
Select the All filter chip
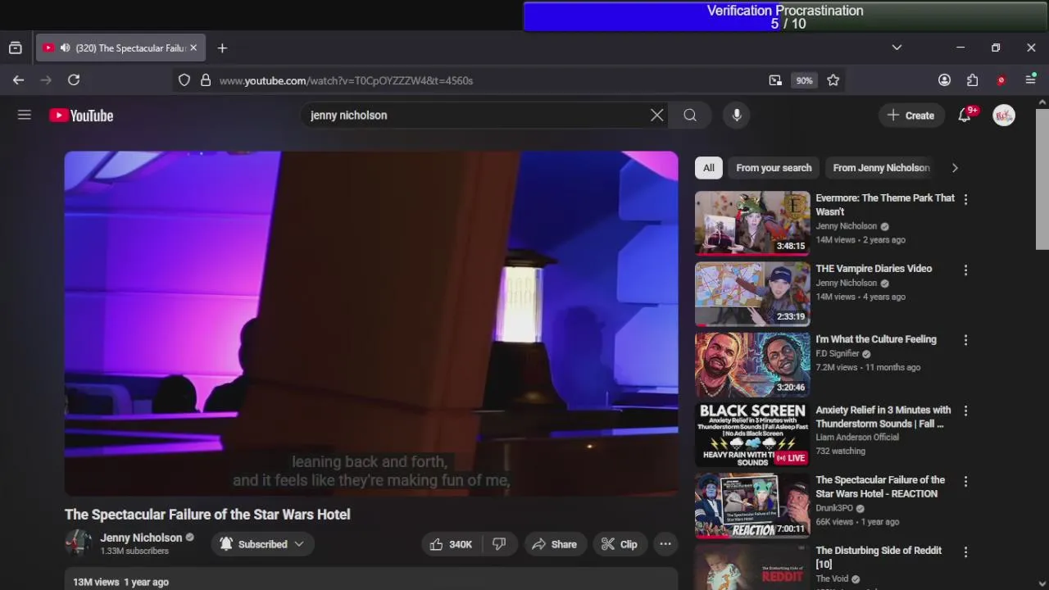[x=709, y=168]
